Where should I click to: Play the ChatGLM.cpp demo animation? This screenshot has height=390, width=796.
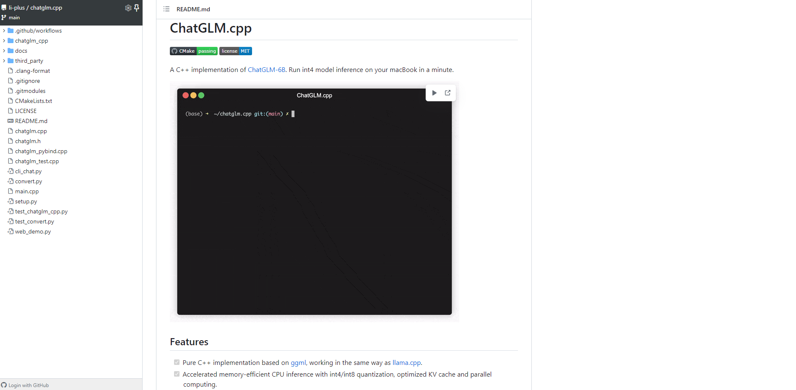coord(434,93)
